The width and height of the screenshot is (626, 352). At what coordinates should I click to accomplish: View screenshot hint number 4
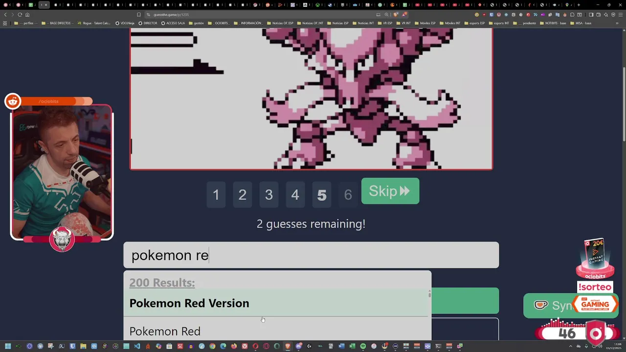295,195
